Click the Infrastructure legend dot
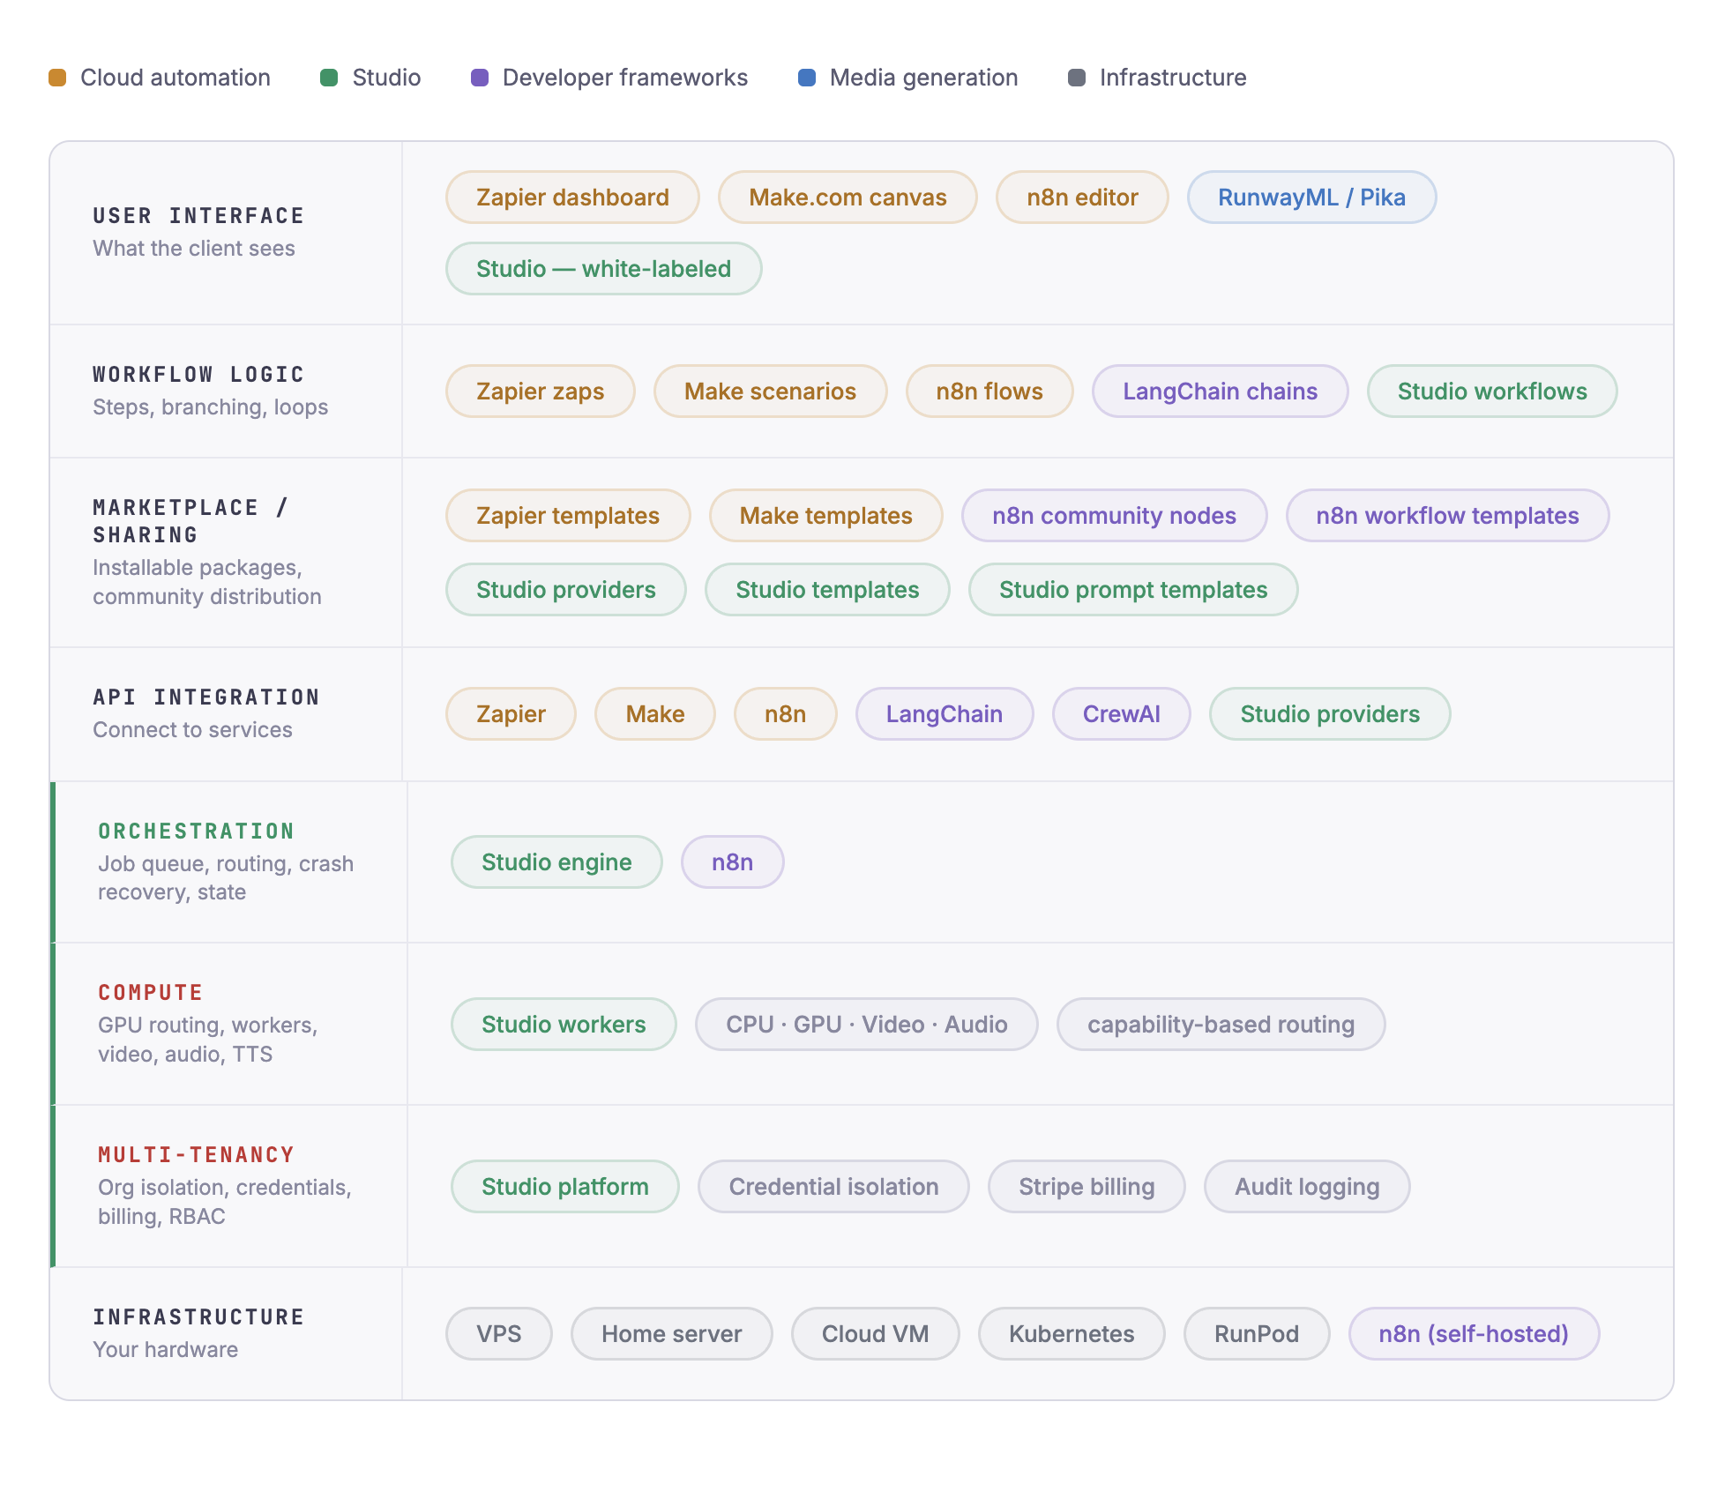 (1076, 78)
